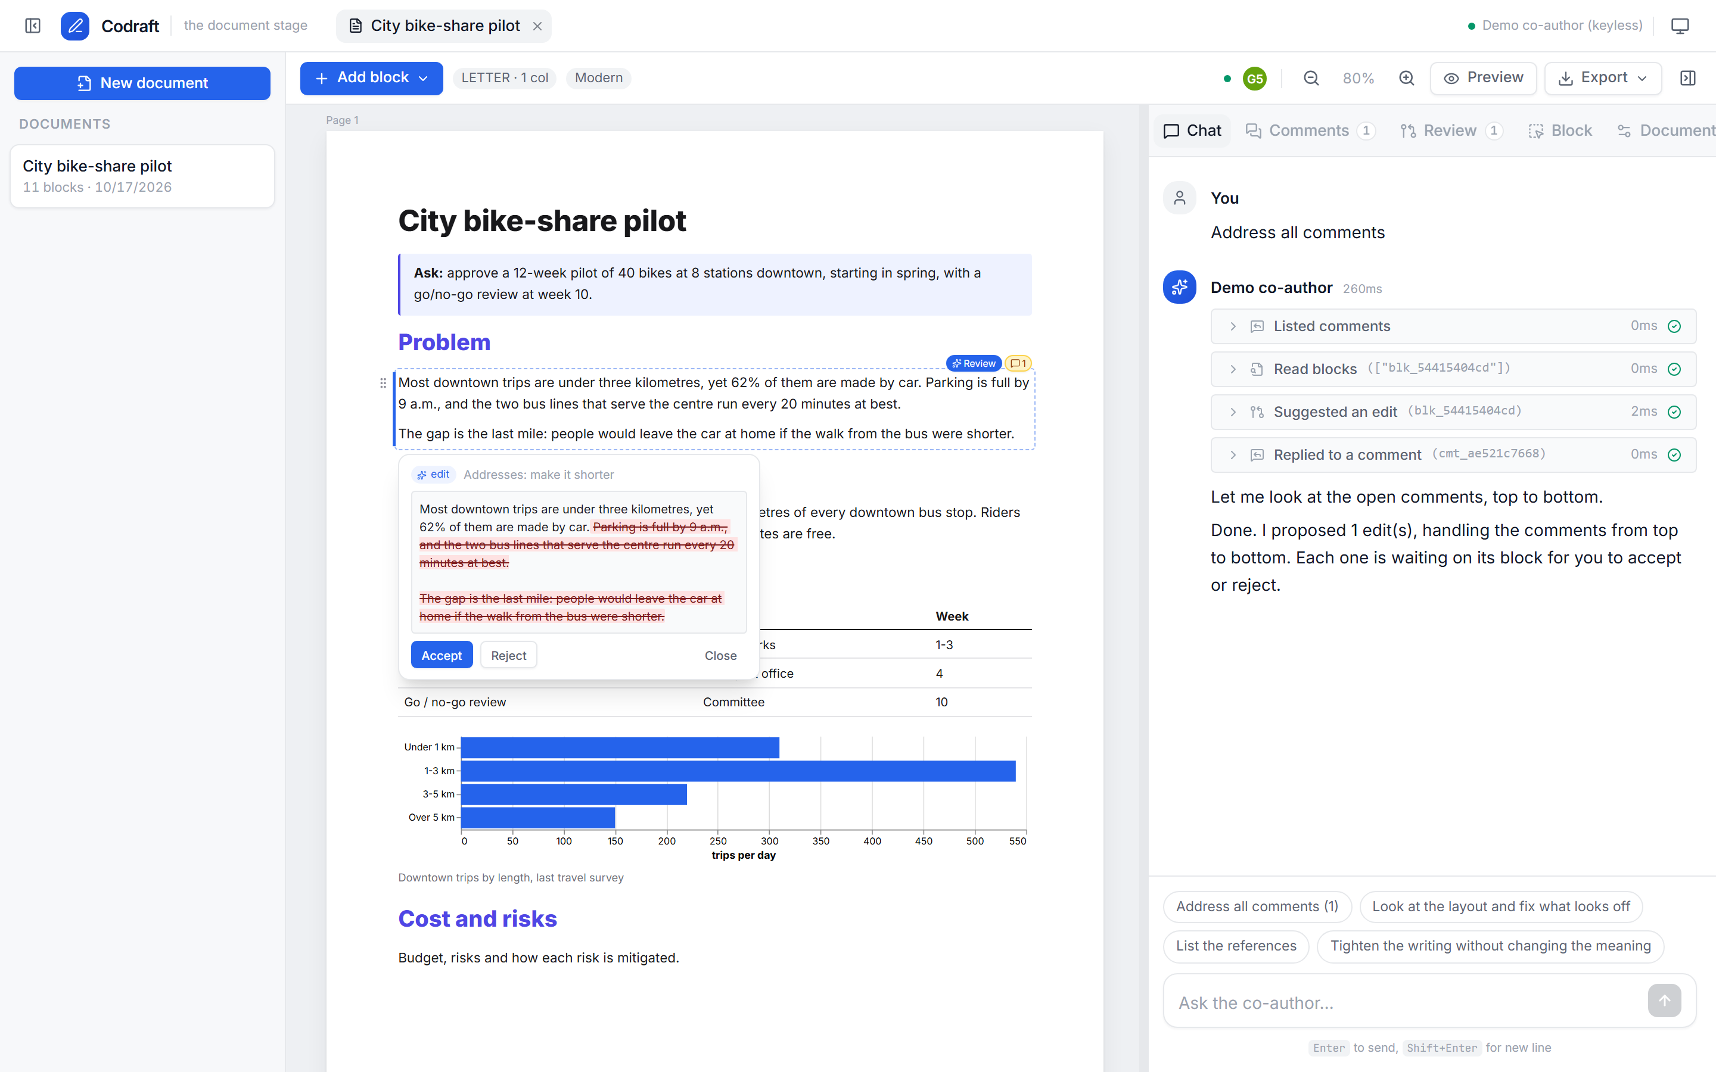The height and width of the screenshot is (1072, 1716).
Task: Expand the Replied to a comment step
Action: pyautogui.click(x=1453, y=454)
